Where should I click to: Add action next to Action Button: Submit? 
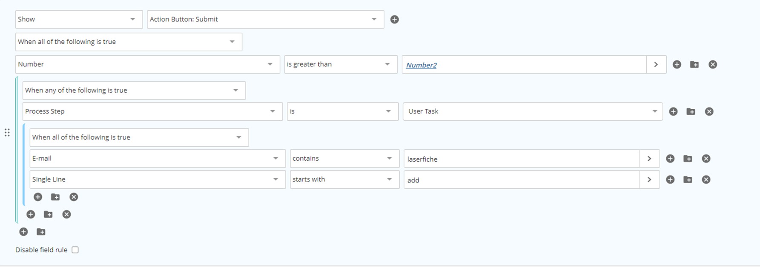click(x=394, y=20)
